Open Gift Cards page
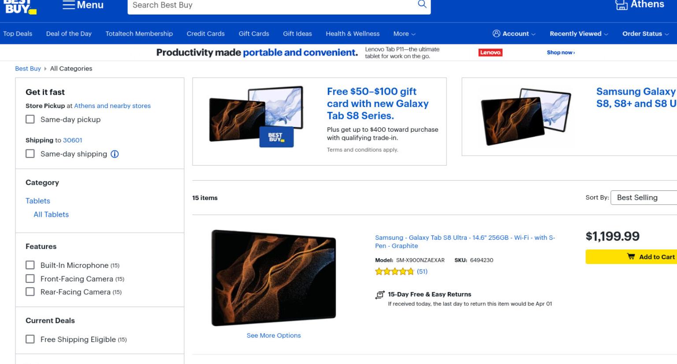 click(x=254, y=33)
